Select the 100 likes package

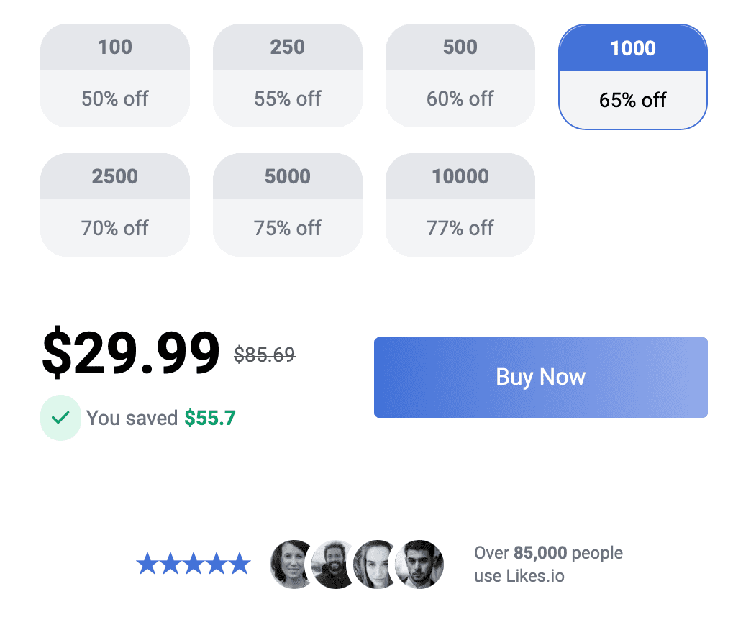(x=115, y=76)
